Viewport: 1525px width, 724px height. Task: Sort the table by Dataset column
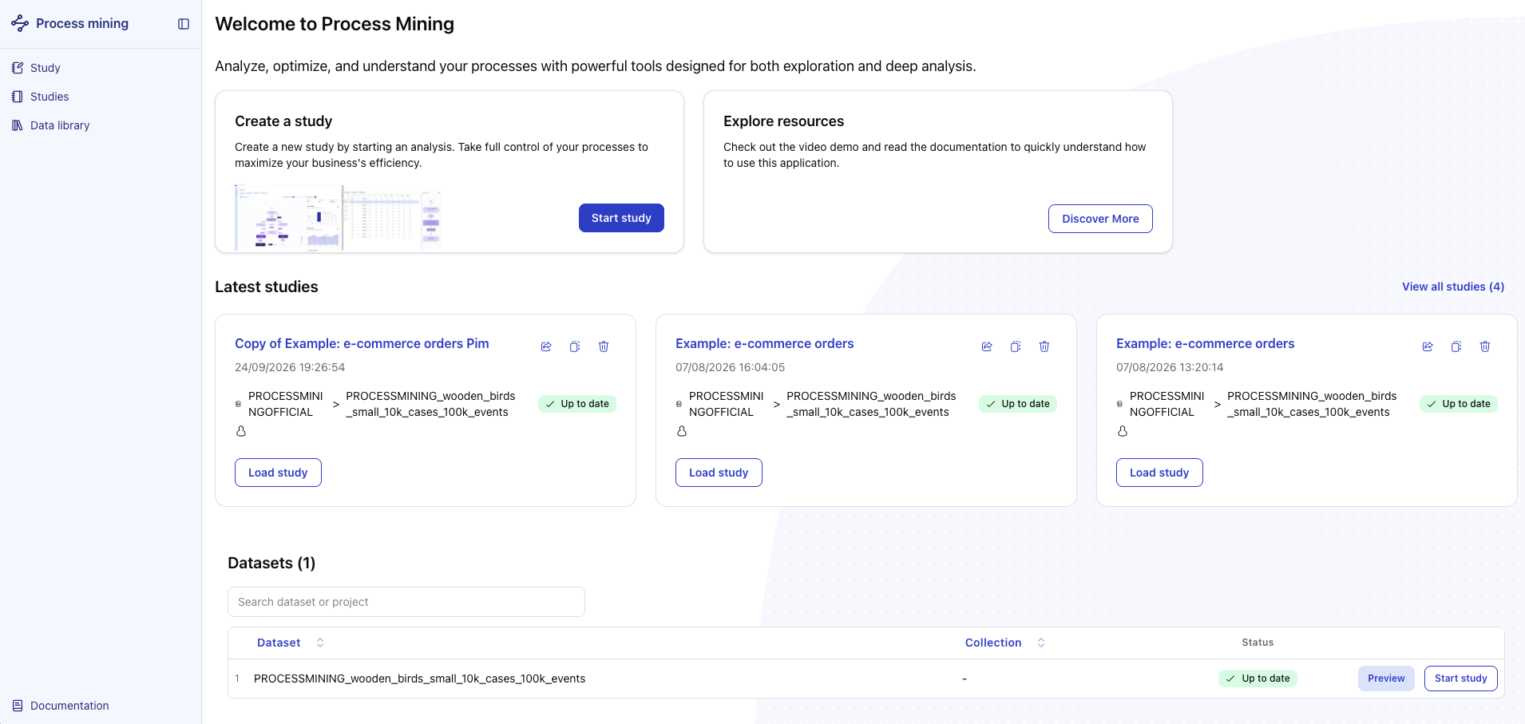(x=290, y=643)
